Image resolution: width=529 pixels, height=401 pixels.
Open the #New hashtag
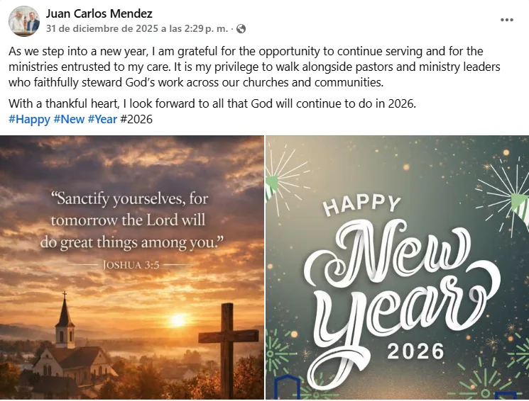pyautogui.click(x=69, y=119)
